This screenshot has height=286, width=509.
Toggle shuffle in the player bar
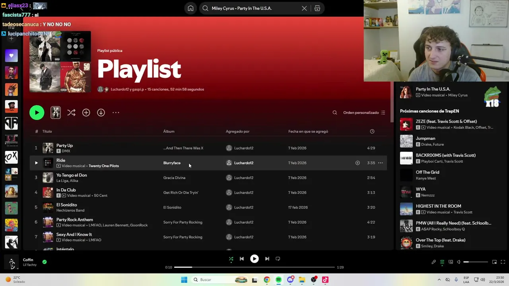coord(231,259)
